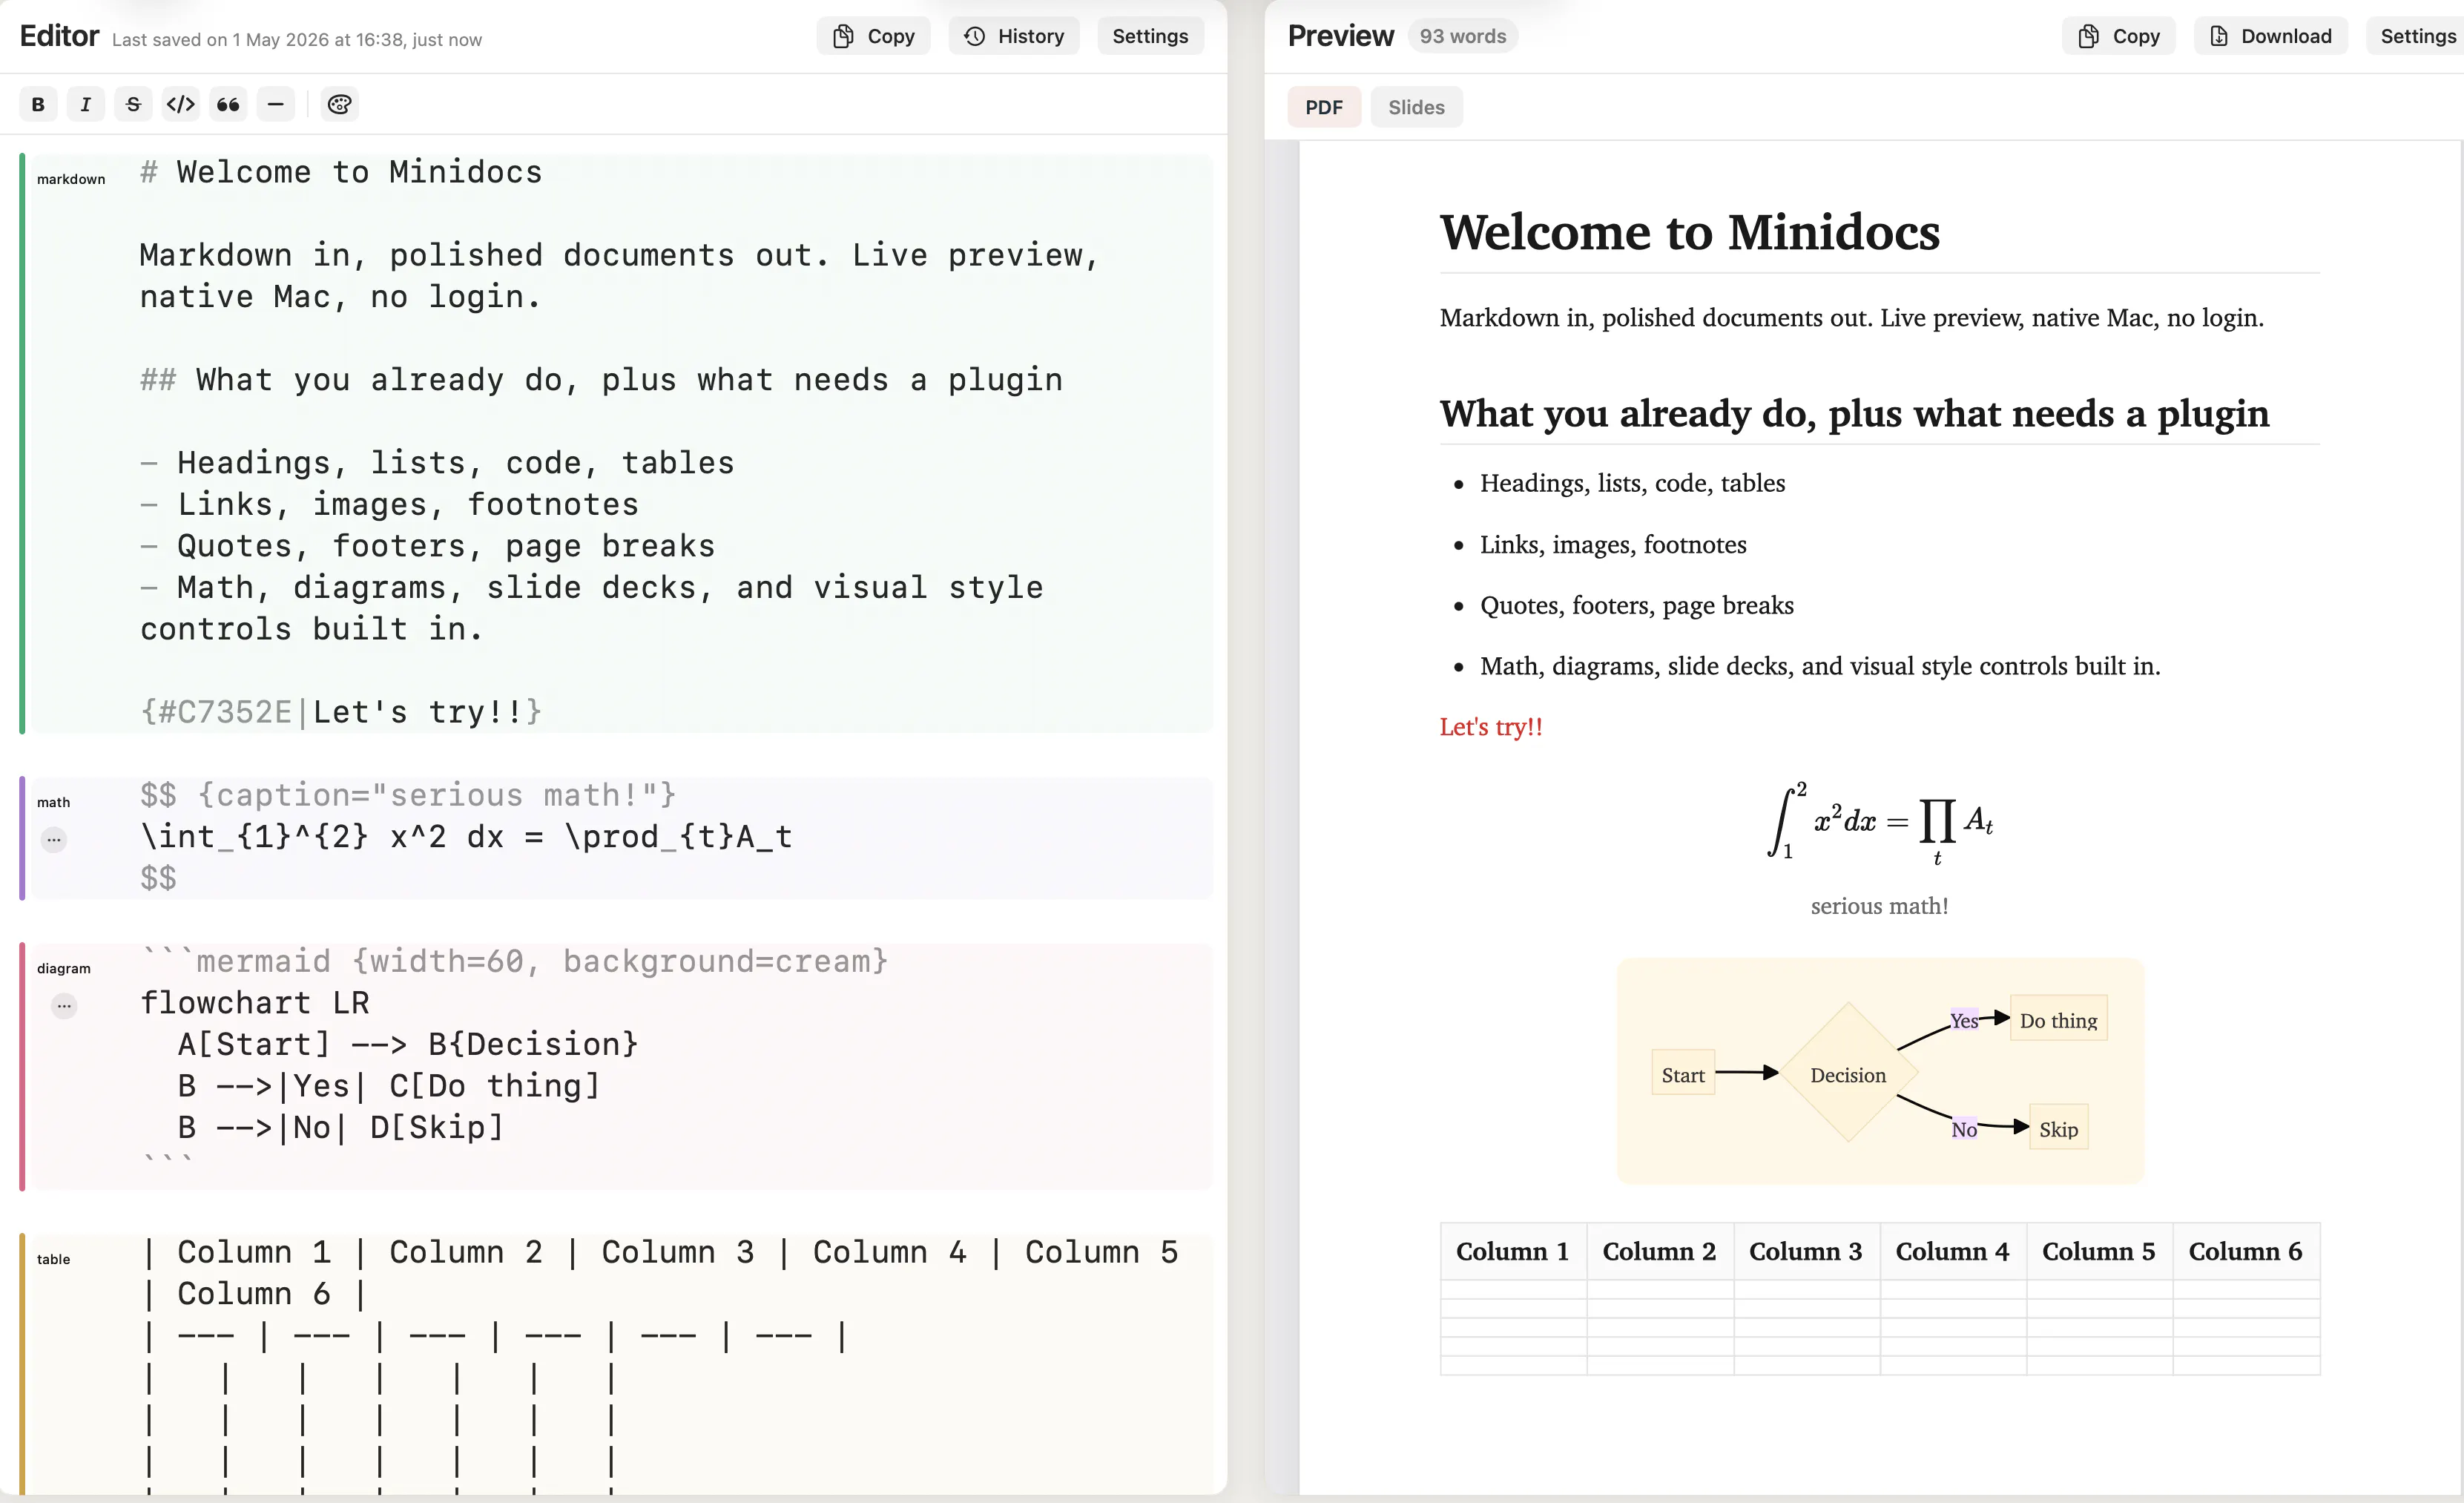This screenshot has width=2464, height=1503.
Task: Open Editor Settings
Action: [1150, 36]
